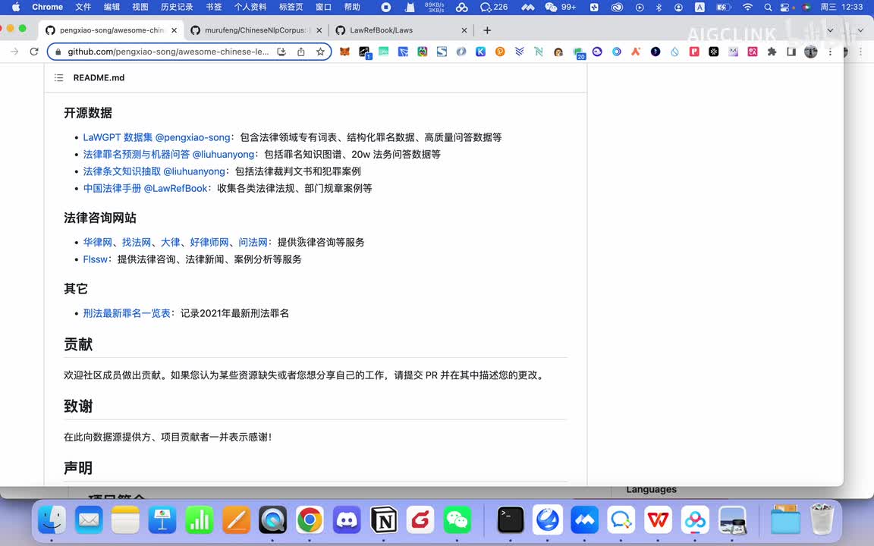Open a new tab with plus button
Viewport: 874px width, 546px height.
[487, 30]
